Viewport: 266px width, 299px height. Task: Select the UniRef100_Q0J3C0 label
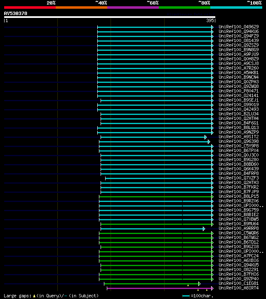239,155
